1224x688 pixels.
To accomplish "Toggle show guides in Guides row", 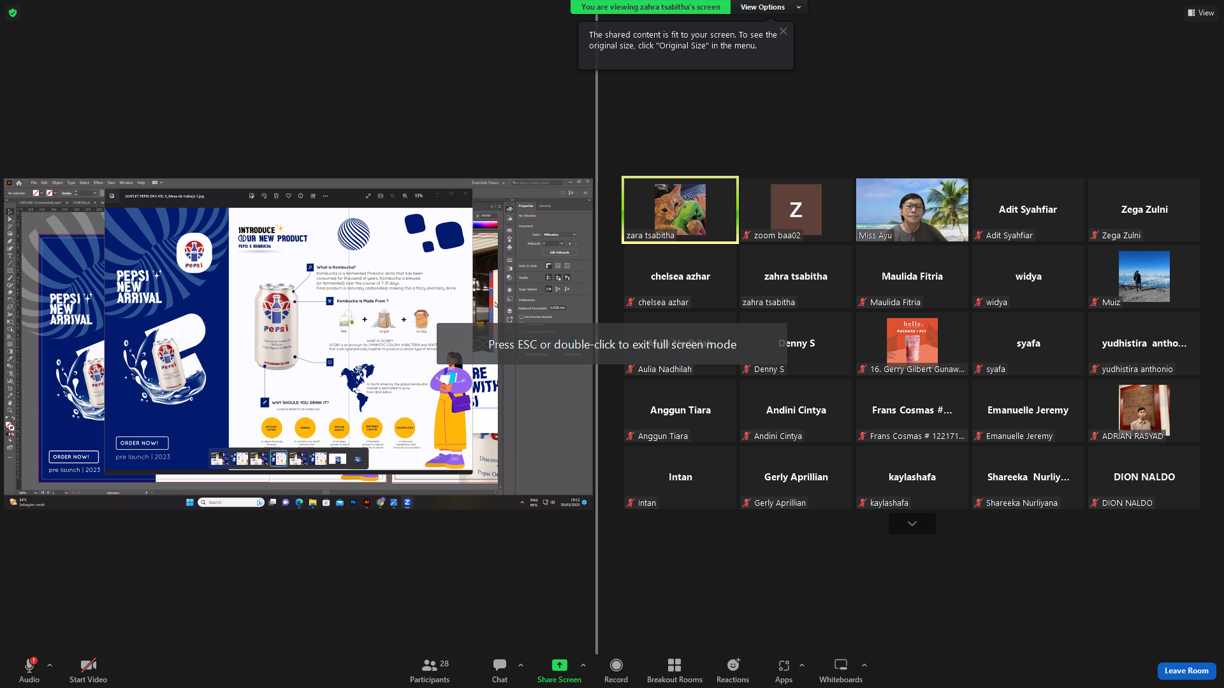I will click(x=548, y=278).
